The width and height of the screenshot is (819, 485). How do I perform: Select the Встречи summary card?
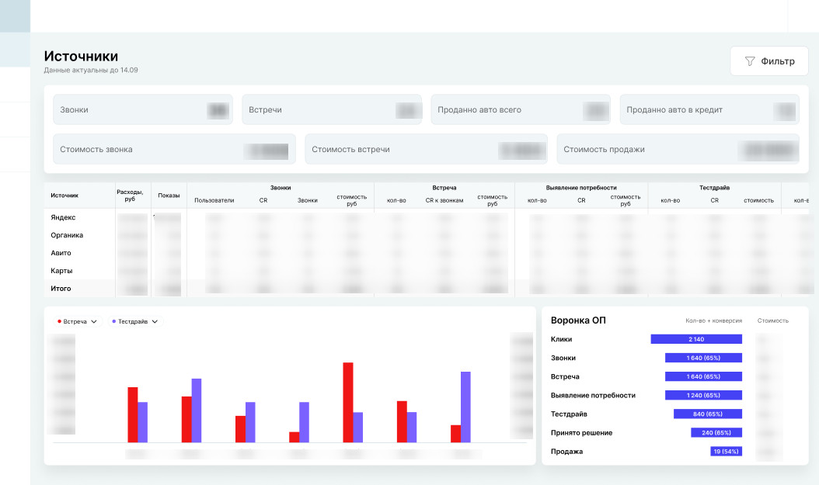332,109
